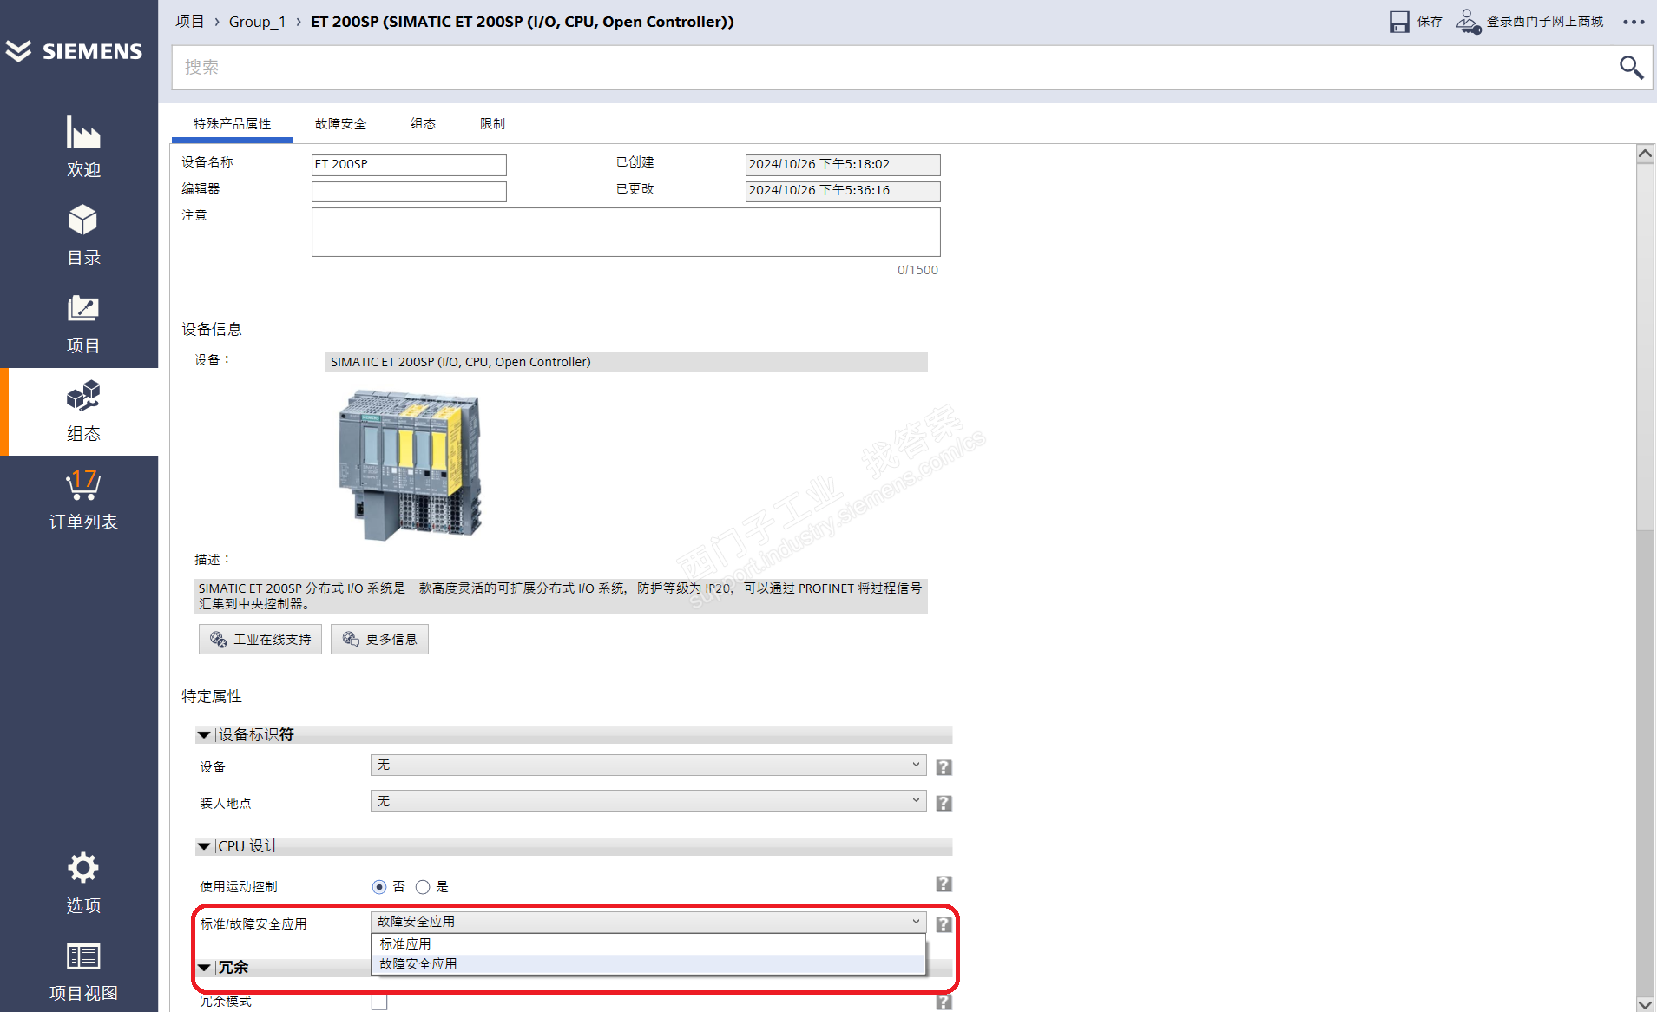The height and width of the screenshot is (1012, 1657).
Task: Open the 装入地点 dropdown
Action: 648,801
